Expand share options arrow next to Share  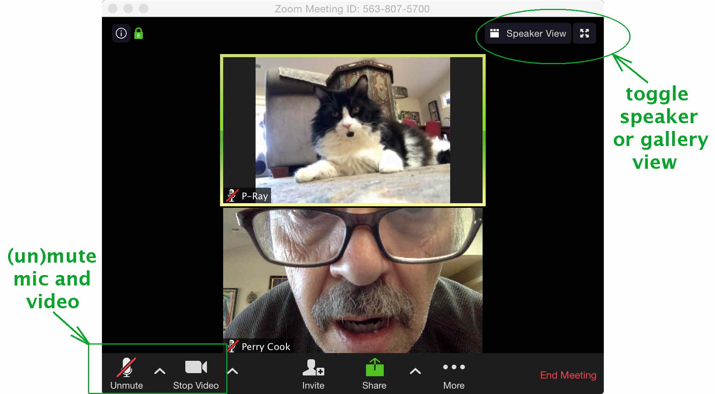[415, 371]
